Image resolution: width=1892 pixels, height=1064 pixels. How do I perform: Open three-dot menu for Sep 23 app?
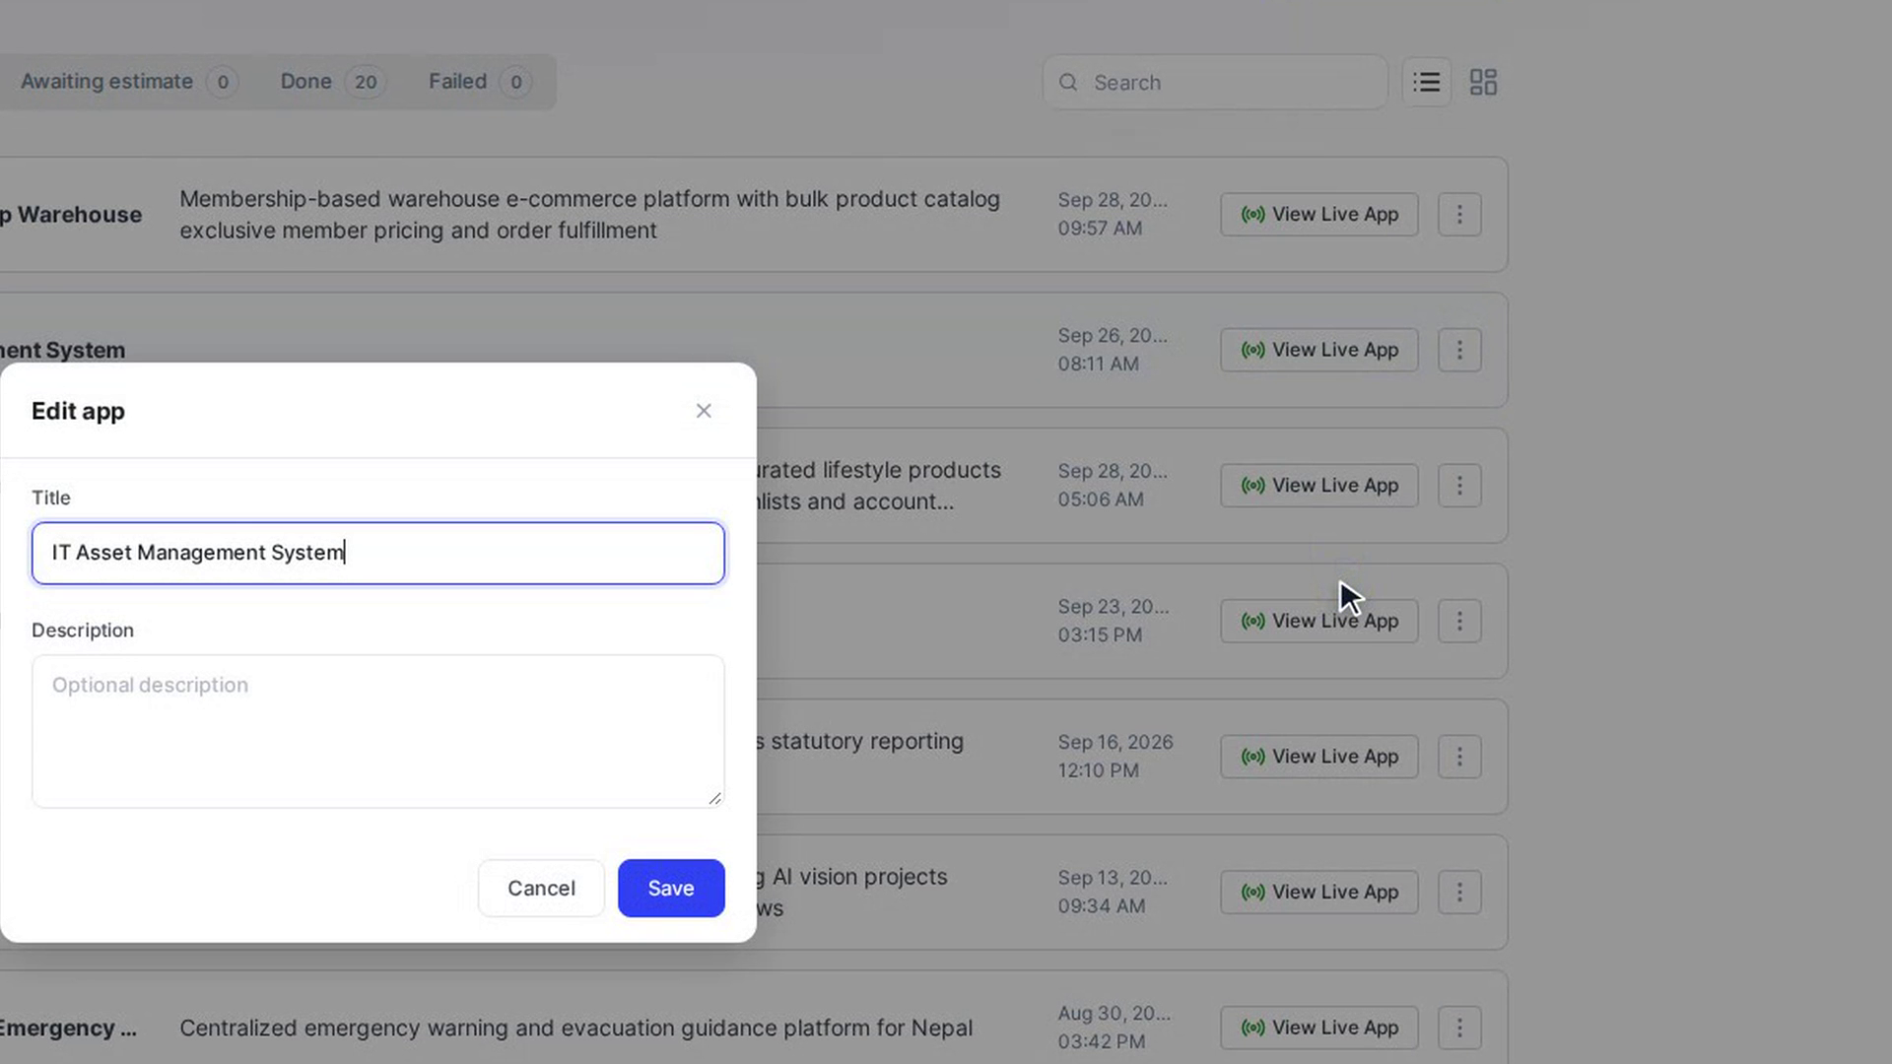(1459, 621)
